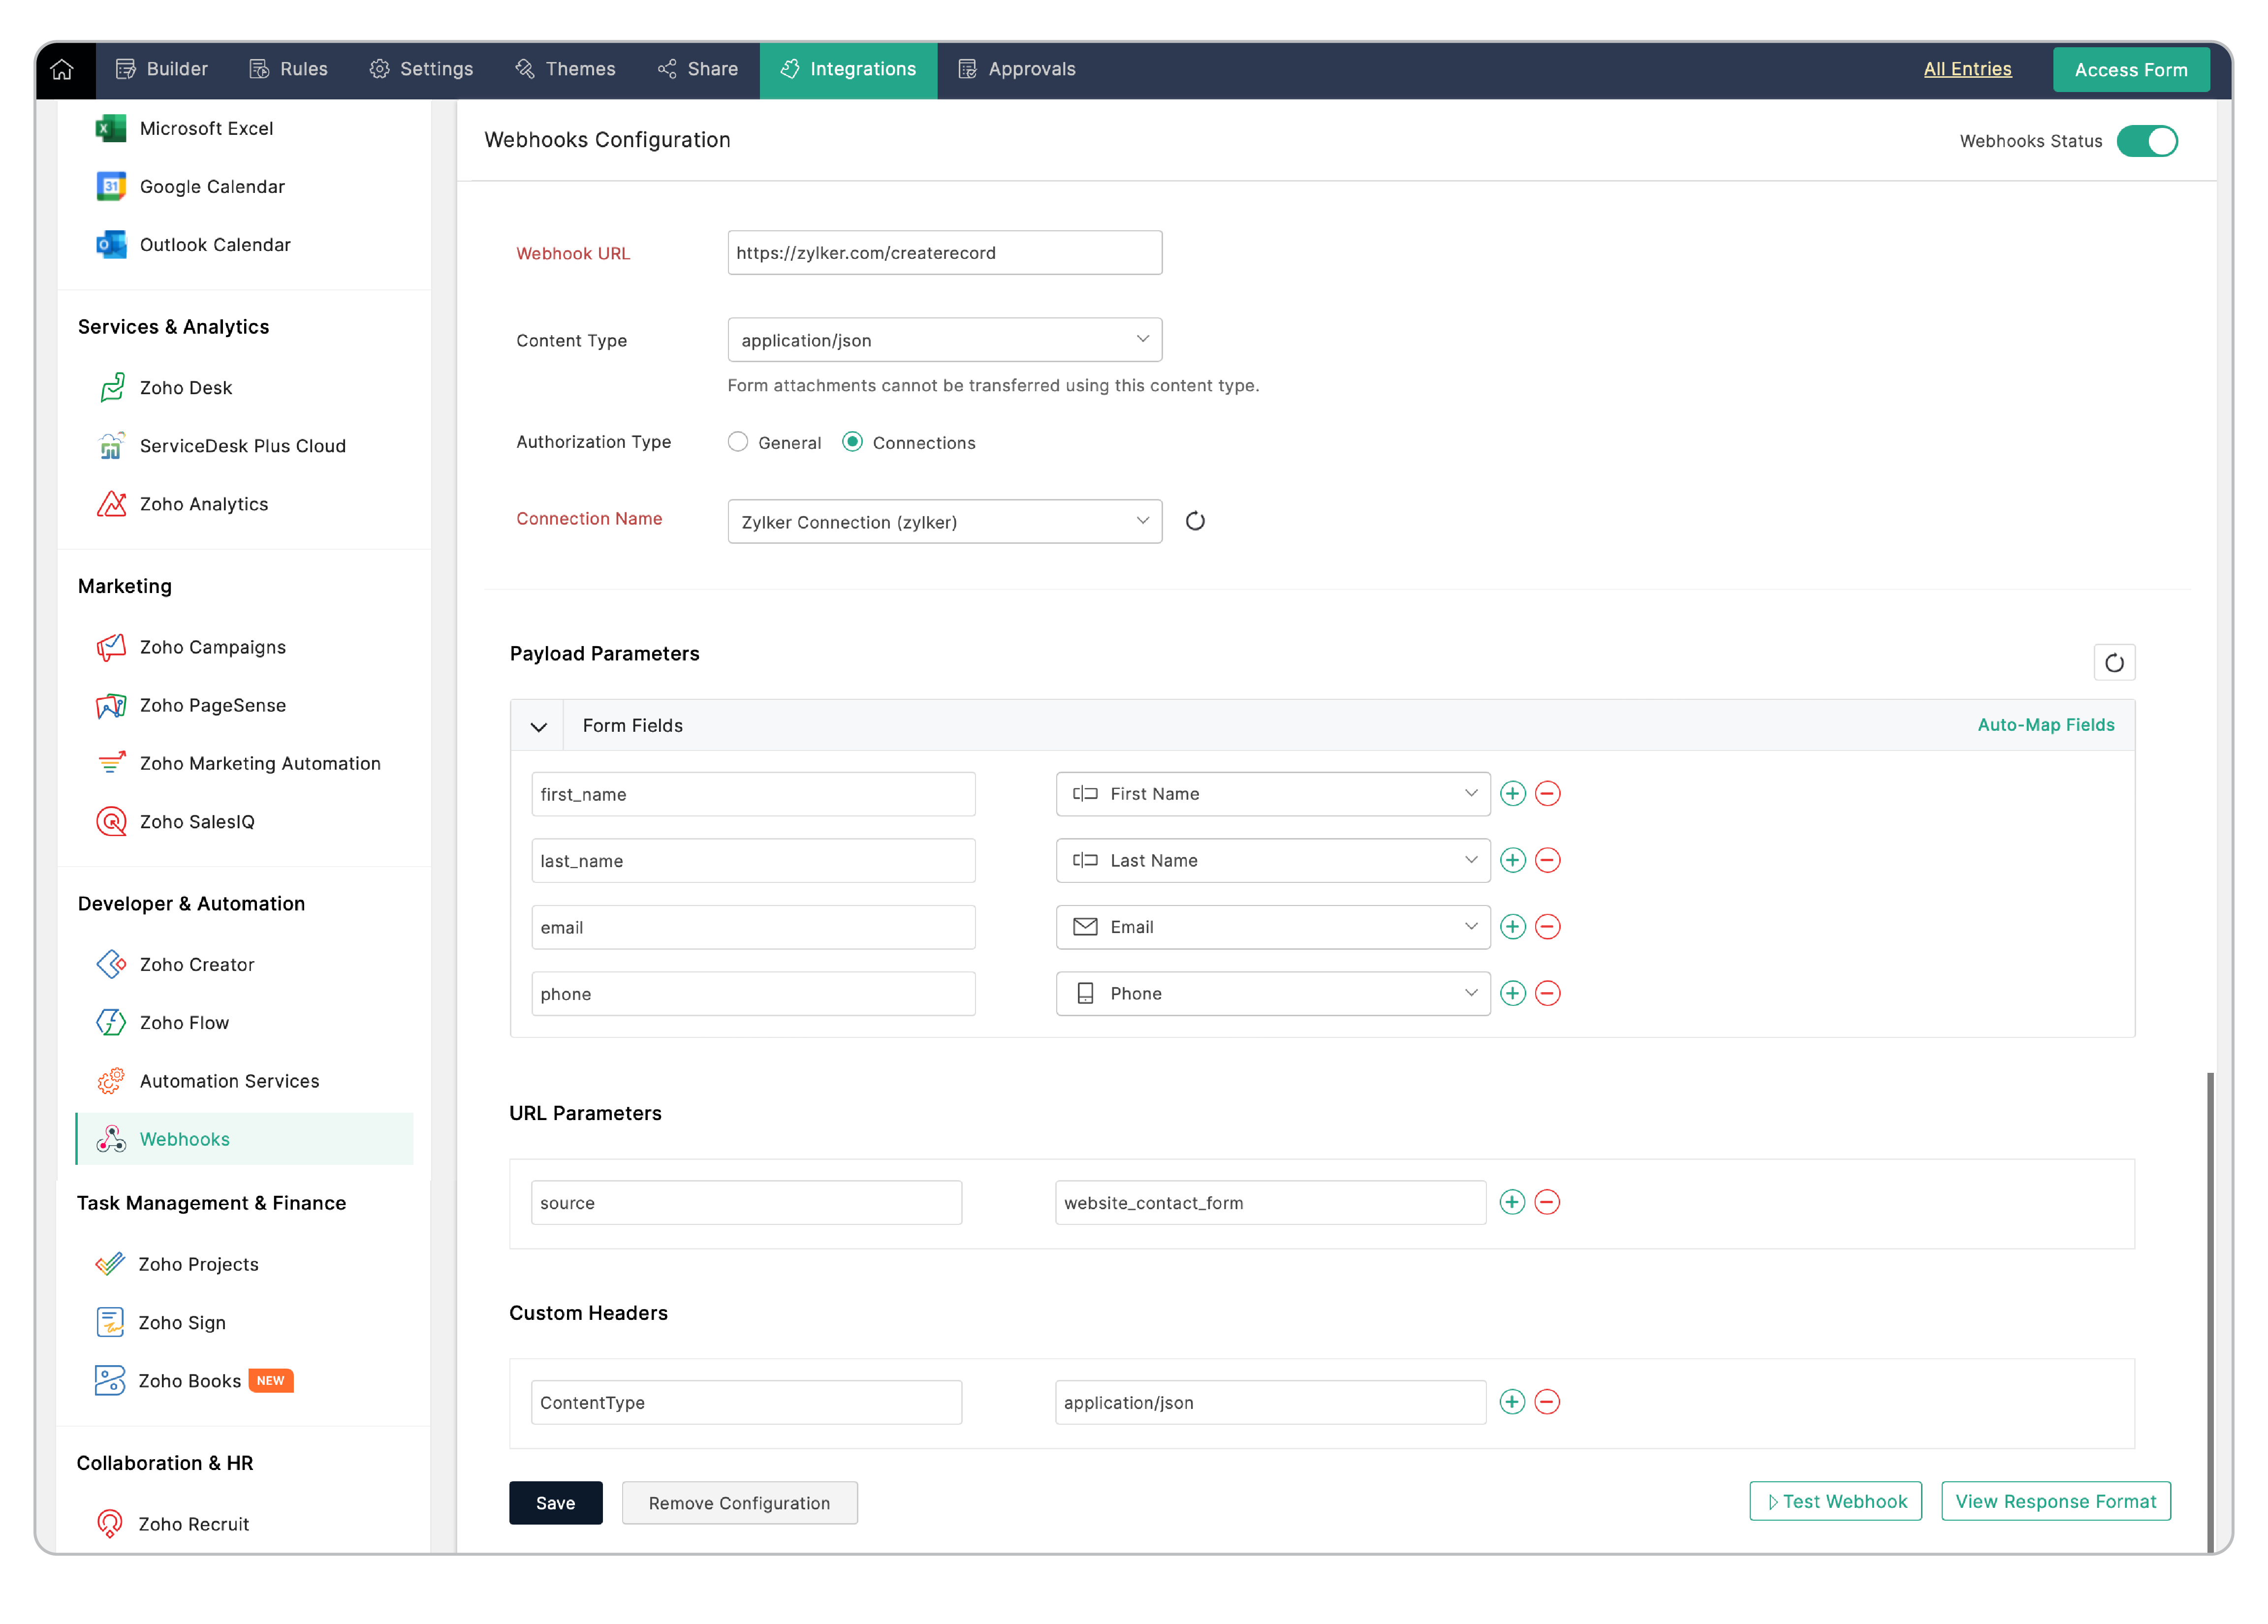Screen dimensions: 2268x1624
Task: Open the Content Type dropdown
Action: coord(944,340)
